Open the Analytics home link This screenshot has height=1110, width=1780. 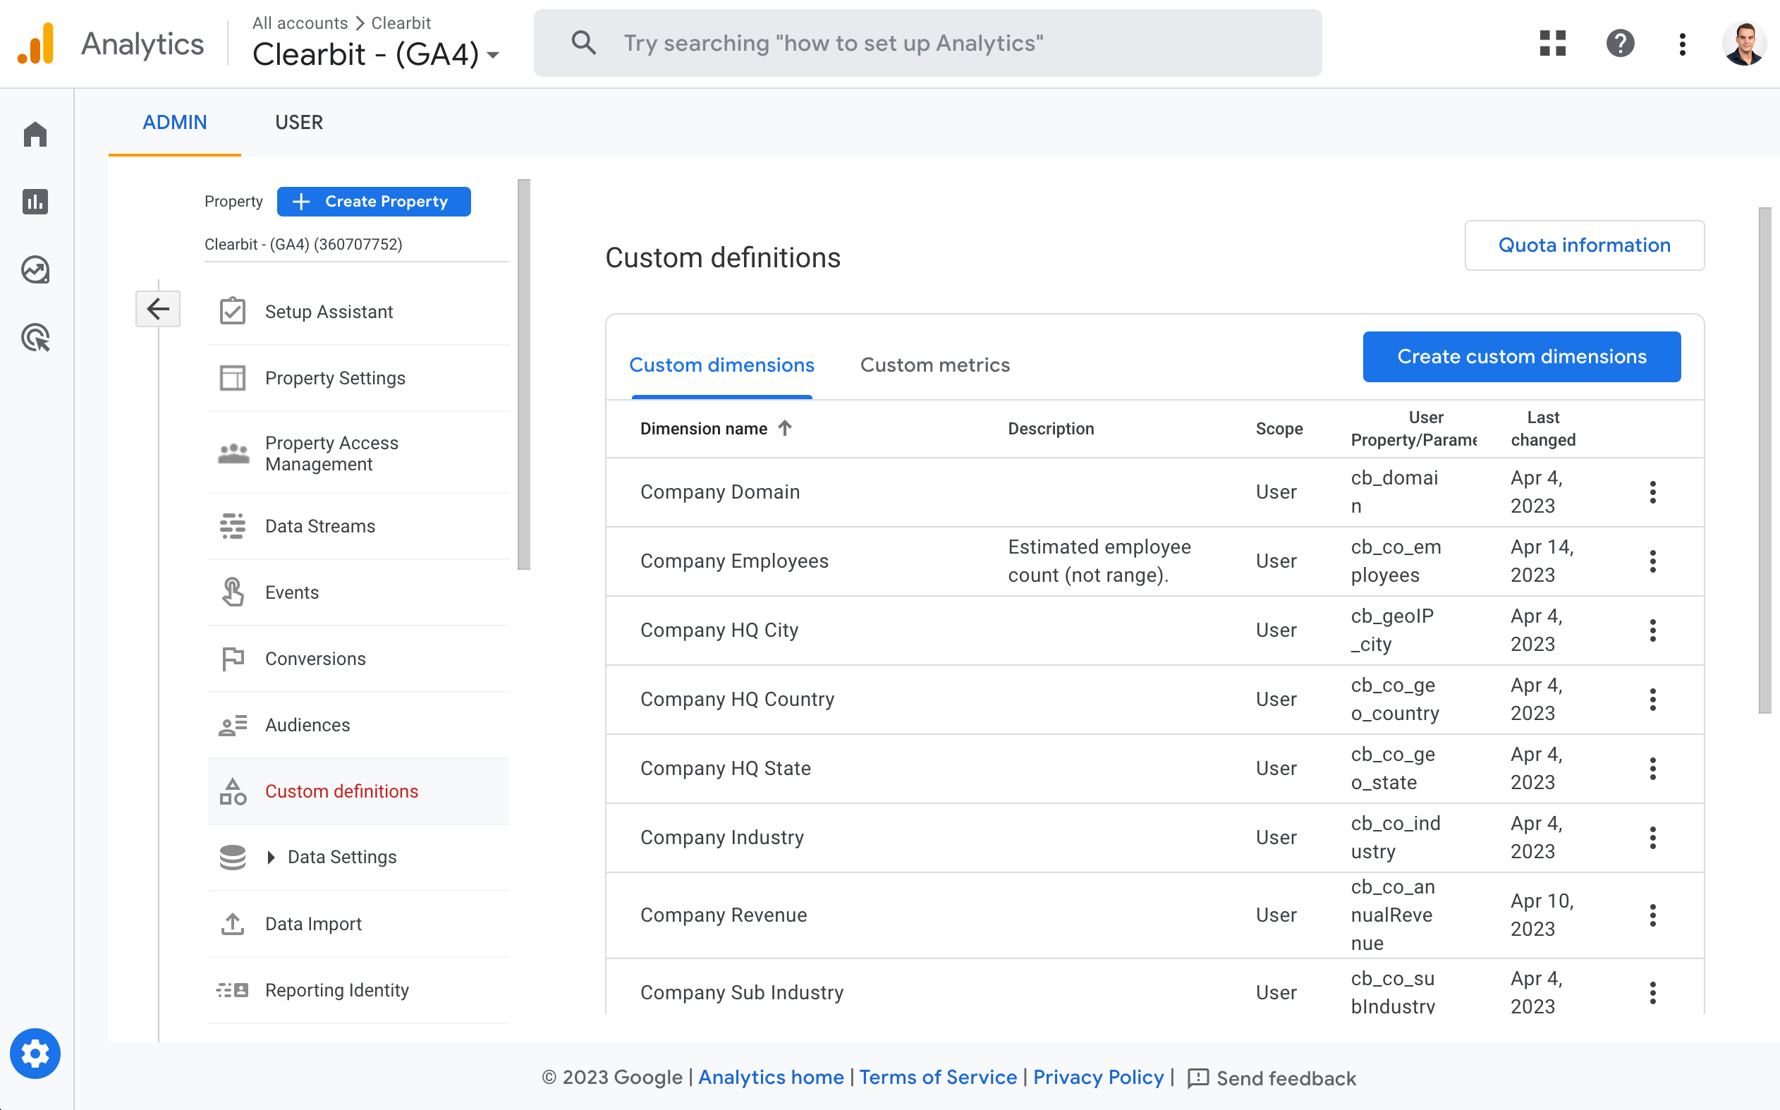tap(771, 1077)
